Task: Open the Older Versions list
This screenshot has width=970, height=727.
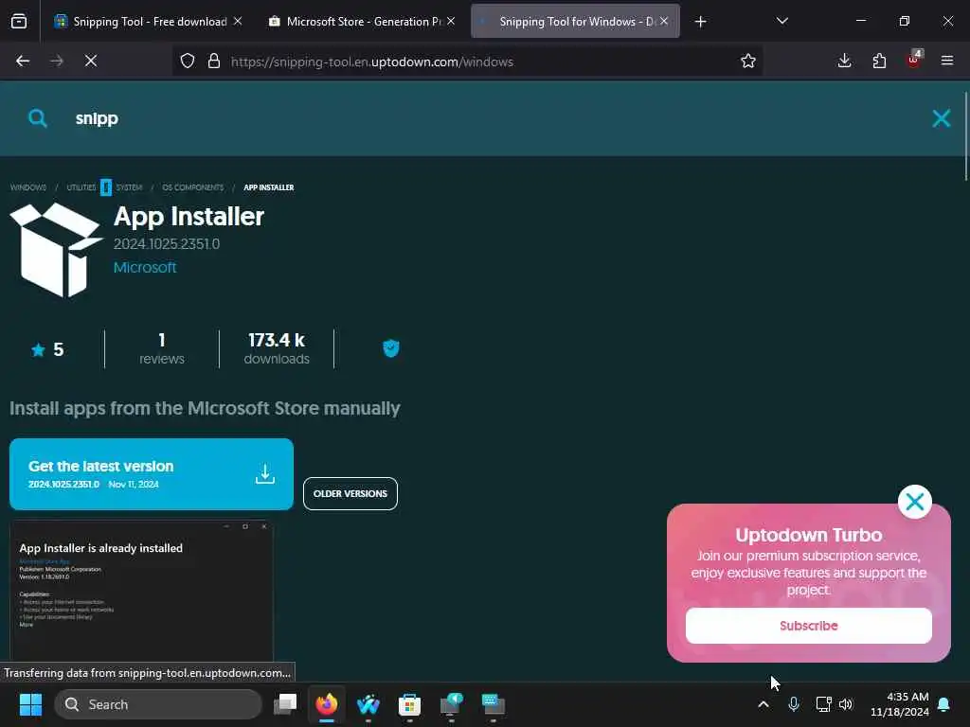Action: [350, 493]
